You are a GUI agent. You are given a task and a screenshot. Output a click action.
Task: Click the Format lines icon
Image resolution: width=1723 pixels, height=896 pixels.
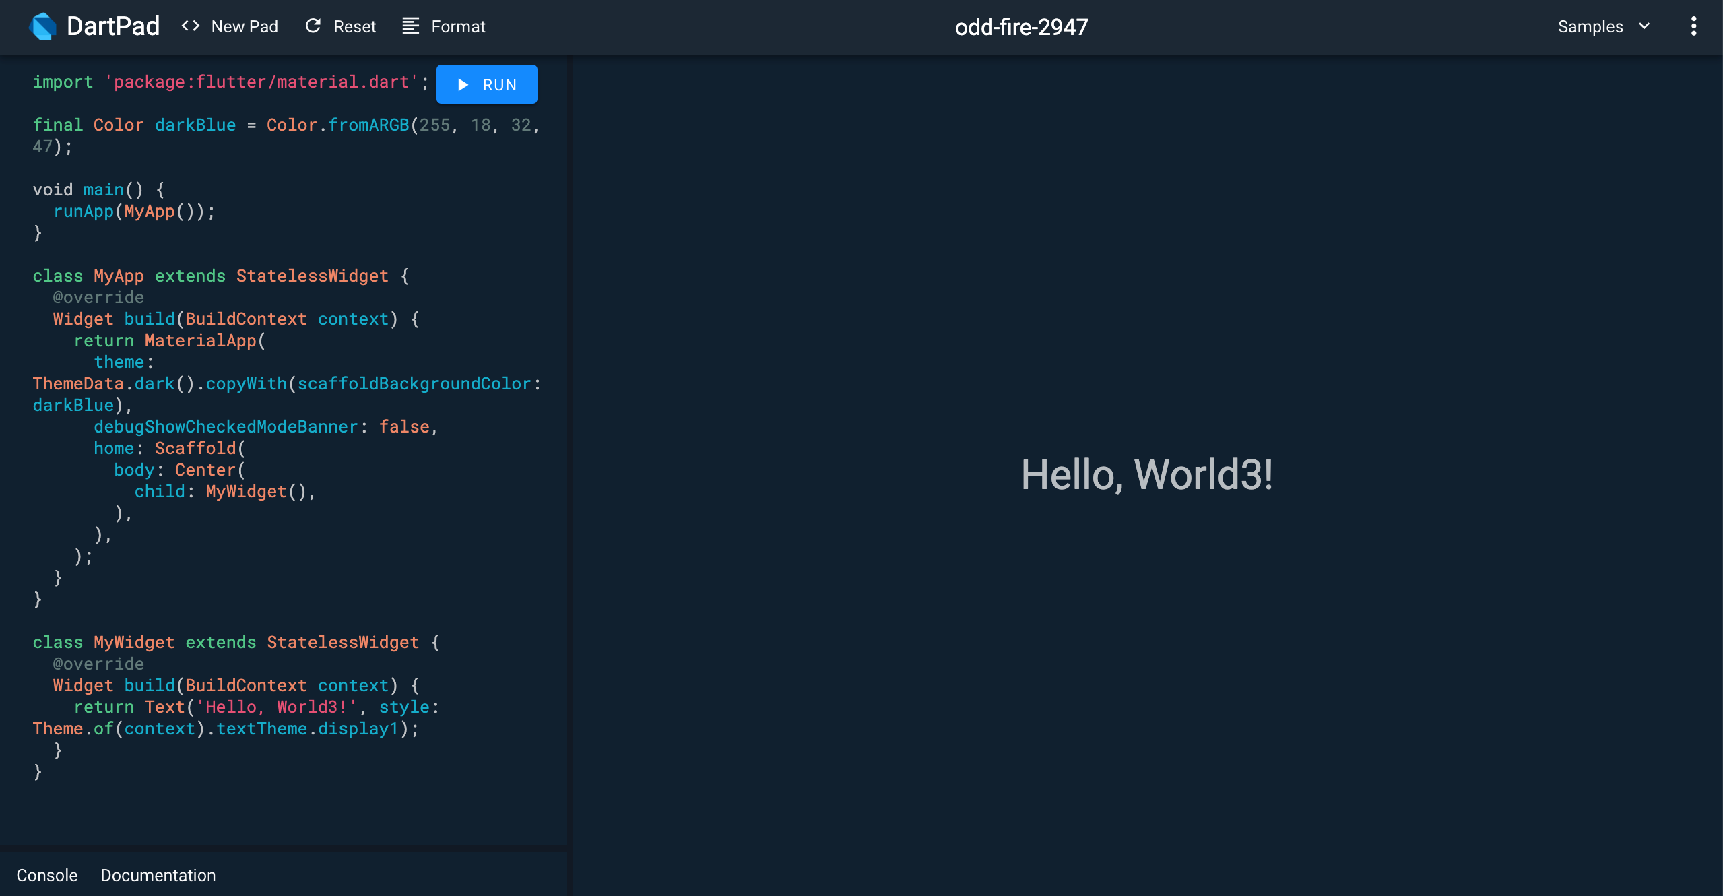tap(410, 26)
